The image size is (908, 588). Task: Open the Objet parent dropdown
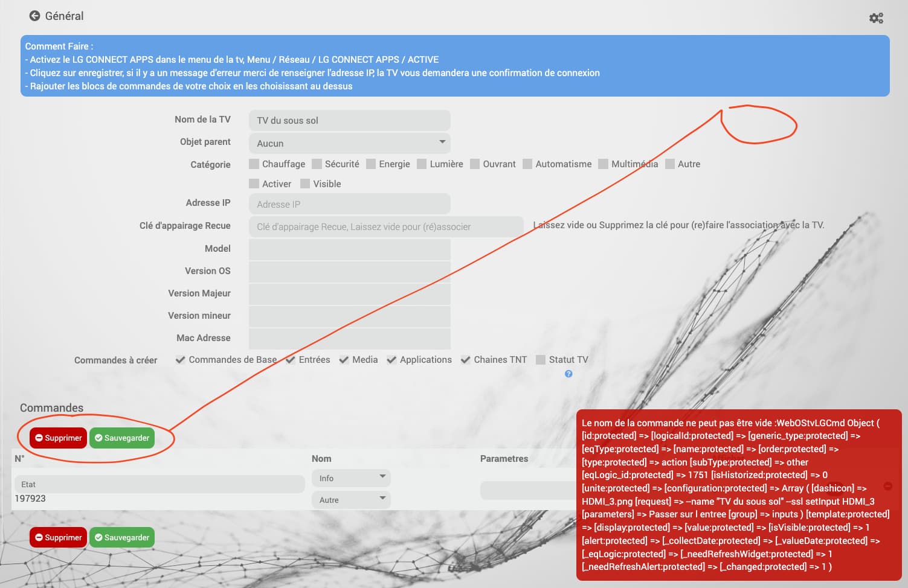[x=350, y=143]
